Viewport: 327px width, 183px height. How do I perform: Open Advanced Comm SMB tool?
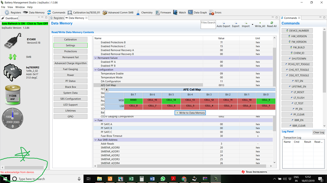118,12
